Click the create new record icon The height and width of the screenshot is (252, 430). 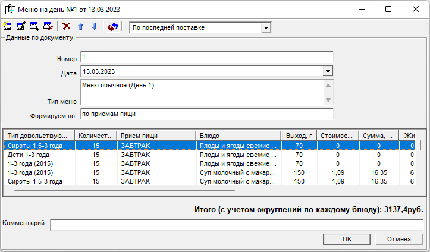click(7, 27)
